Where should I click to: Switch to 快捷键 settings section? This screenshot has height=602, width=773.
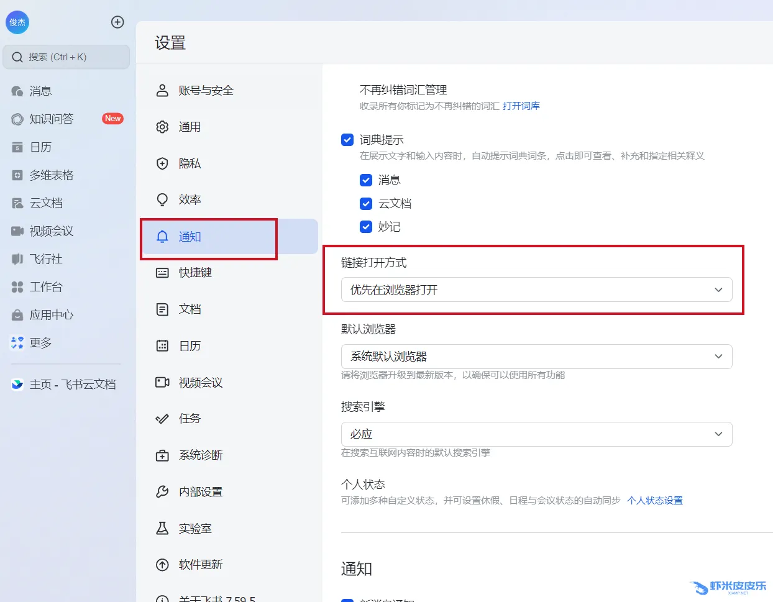click(x=195, y=273)
